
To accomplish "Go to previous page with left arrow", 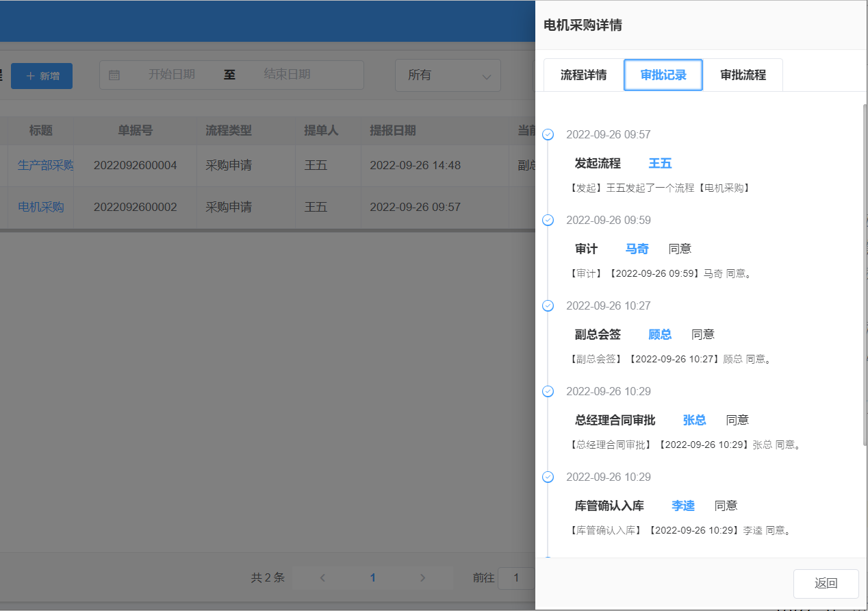I will pos(322,578).
